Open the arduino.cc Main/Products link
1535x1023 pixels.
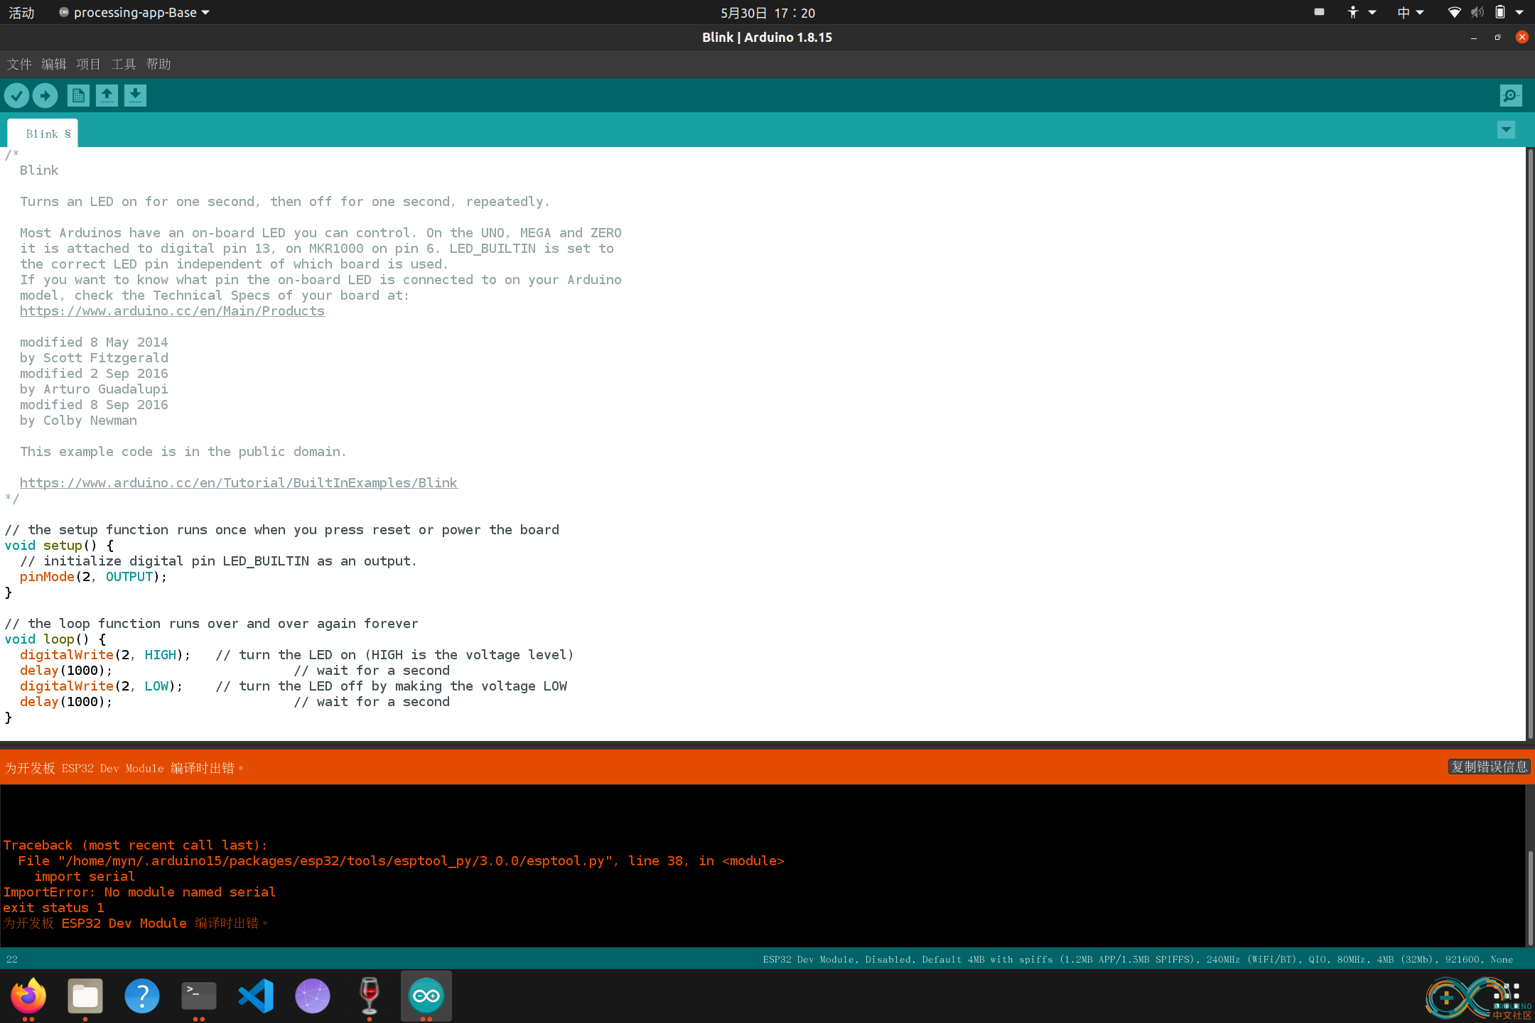(172, 311)
